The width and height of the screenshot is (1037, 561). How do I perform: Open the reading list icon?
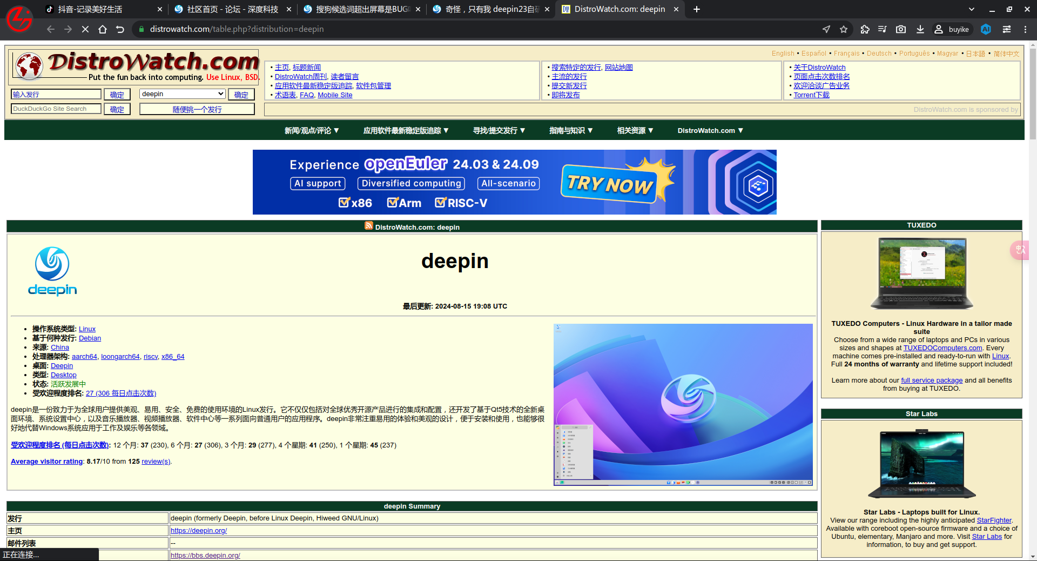[x=883, y=29]
